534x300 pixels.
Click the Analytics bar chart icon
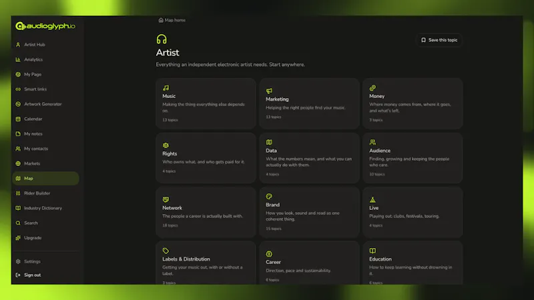point(18,59)
